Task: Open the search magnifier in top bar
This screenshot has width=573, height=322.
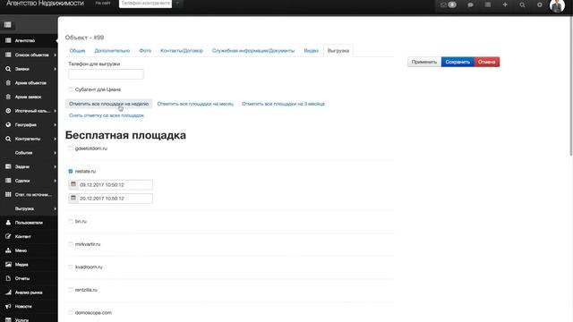Action: point(522,4)
